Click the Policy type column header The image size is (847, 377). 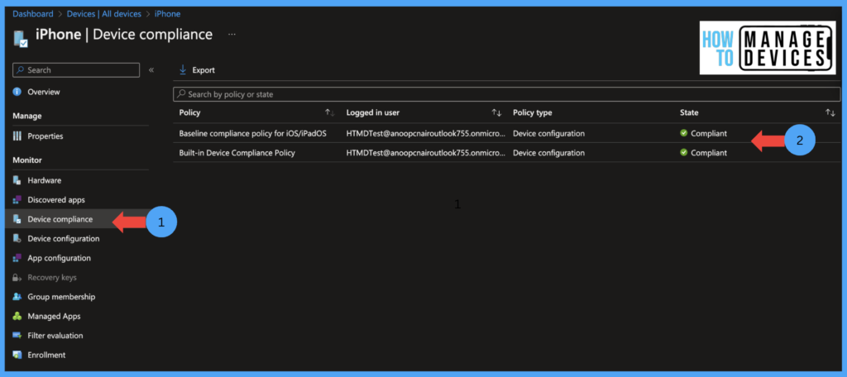click(x=533, y=113)
